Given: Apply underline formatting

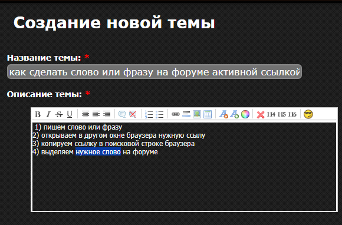Looking at the screenshot, I should point(70,114).
